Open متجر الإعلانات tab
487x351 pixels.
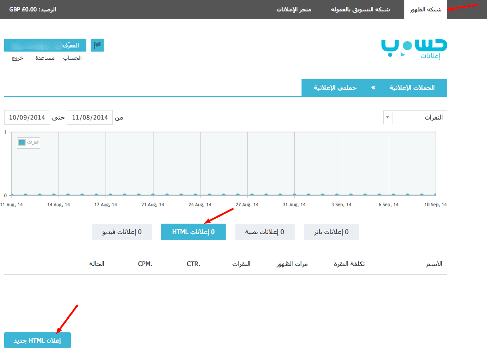[x=294, y=9]
